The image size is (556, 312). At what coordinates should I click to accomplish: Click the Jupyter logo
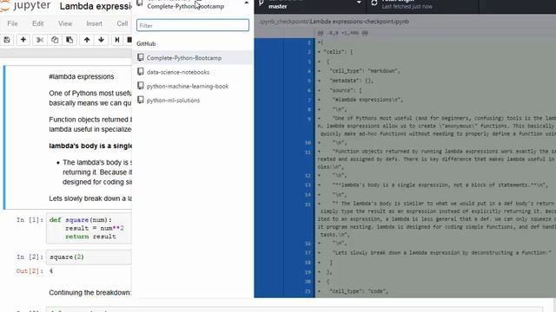pos(25,6)
